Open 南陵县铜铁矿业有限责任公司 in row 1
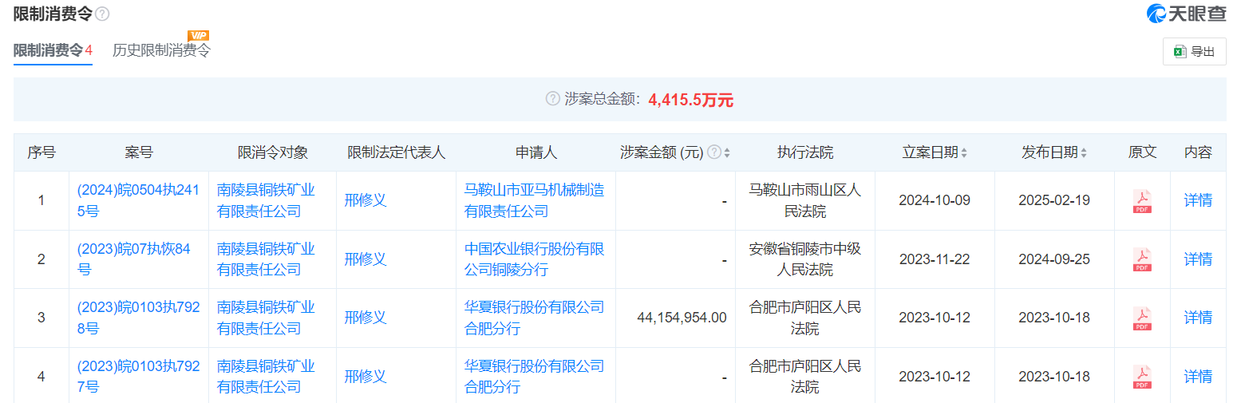Image resolution: width=1241 pixels, height=403 pixels. (x=266, y=200)
